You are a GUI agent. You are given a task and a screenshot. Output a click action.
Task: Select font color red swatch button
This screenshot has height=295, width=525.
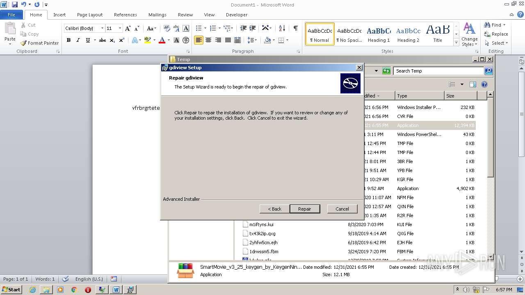(x=162, y=40)
